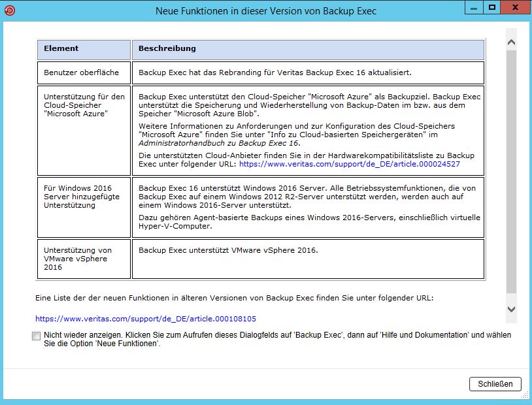Screen dimensions: 532x405
Task: Select 'Unterstützung von VMware vSphere 2016' cell
Action: point(84,259)
